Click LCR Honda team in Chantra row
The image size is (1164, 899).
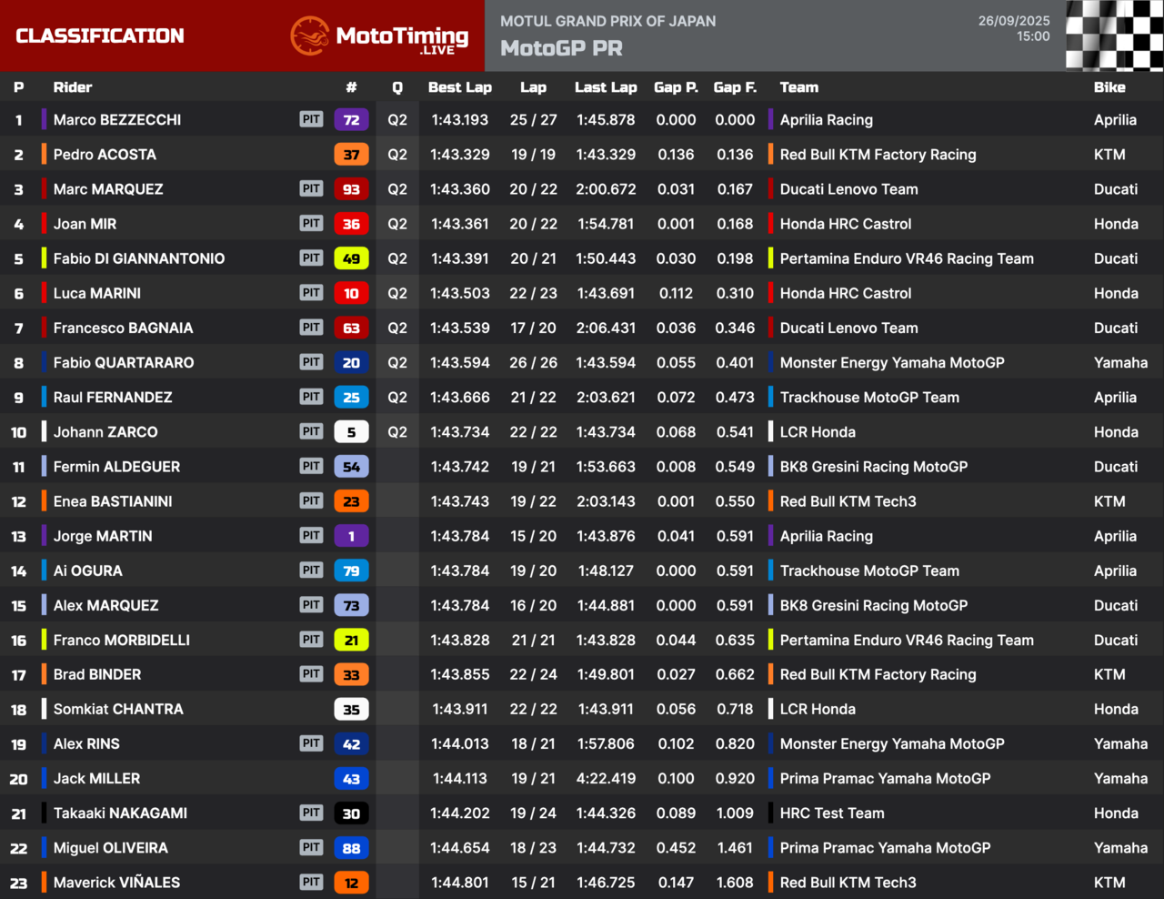coord(818,709)
